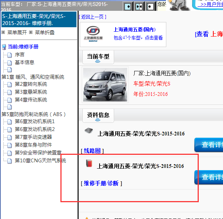Open 第5章防抱死制动系统（ABS）
Viewport: 223px width, 219px height.
pos(34,114)
